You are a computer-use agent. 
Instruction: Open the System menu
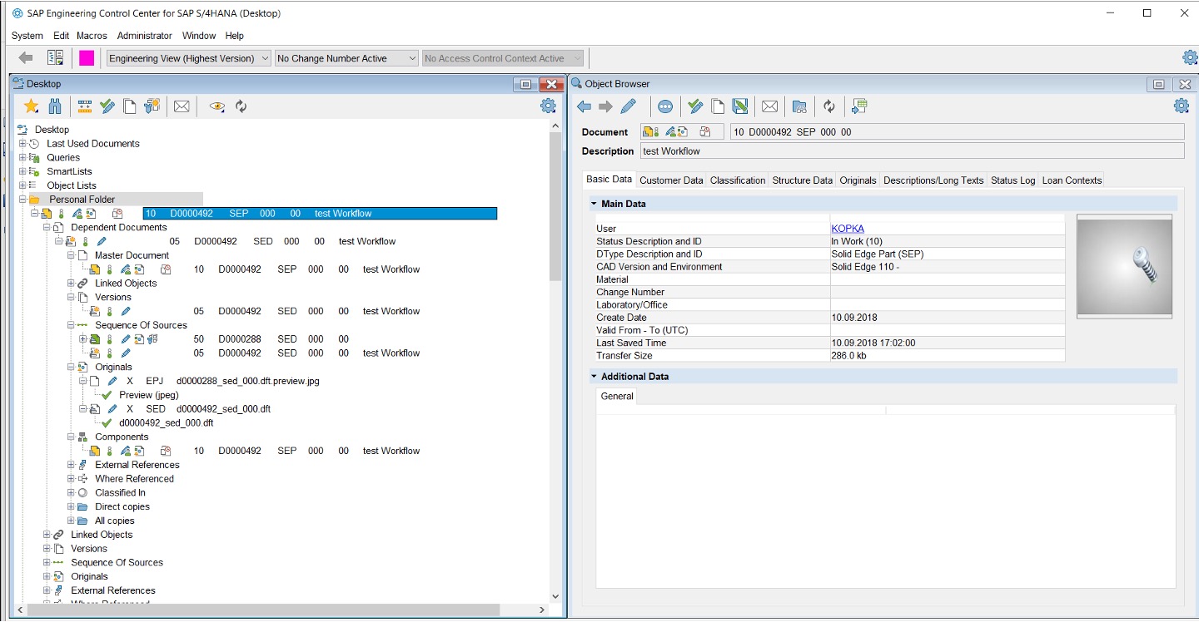click(27, 36)
